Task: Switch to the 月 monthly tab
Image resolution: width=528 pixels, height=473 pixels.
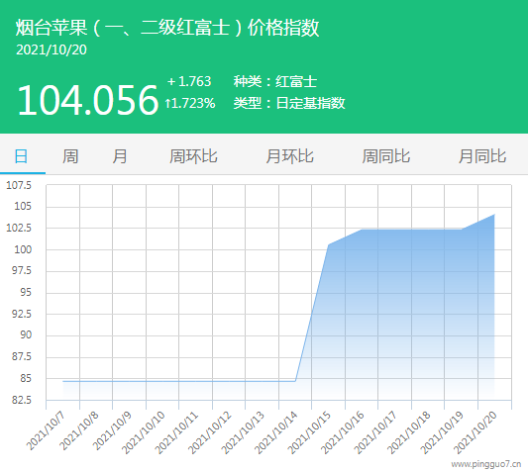Action: (x=120, y=156)
